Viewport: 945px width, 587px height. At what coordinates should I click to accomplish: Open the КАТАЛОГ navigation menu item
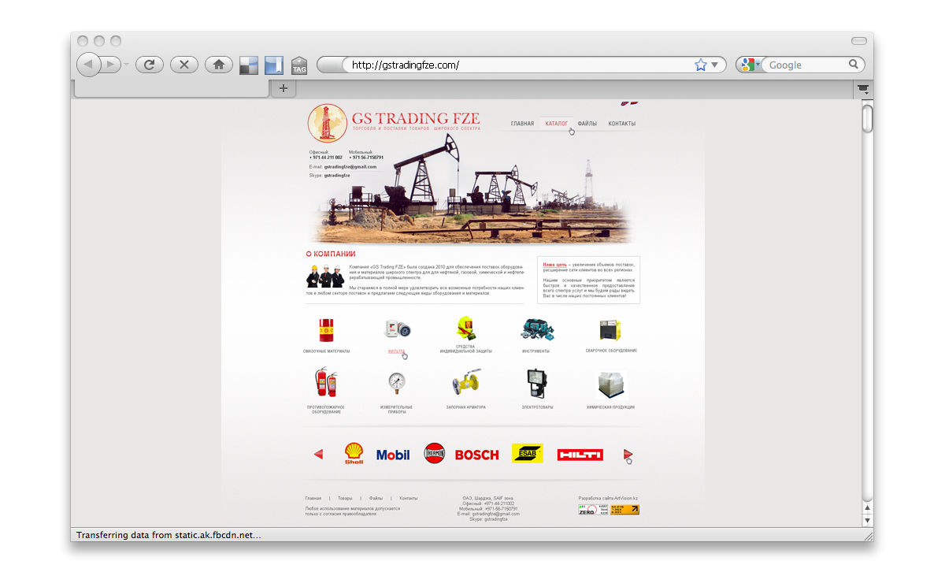556,124
